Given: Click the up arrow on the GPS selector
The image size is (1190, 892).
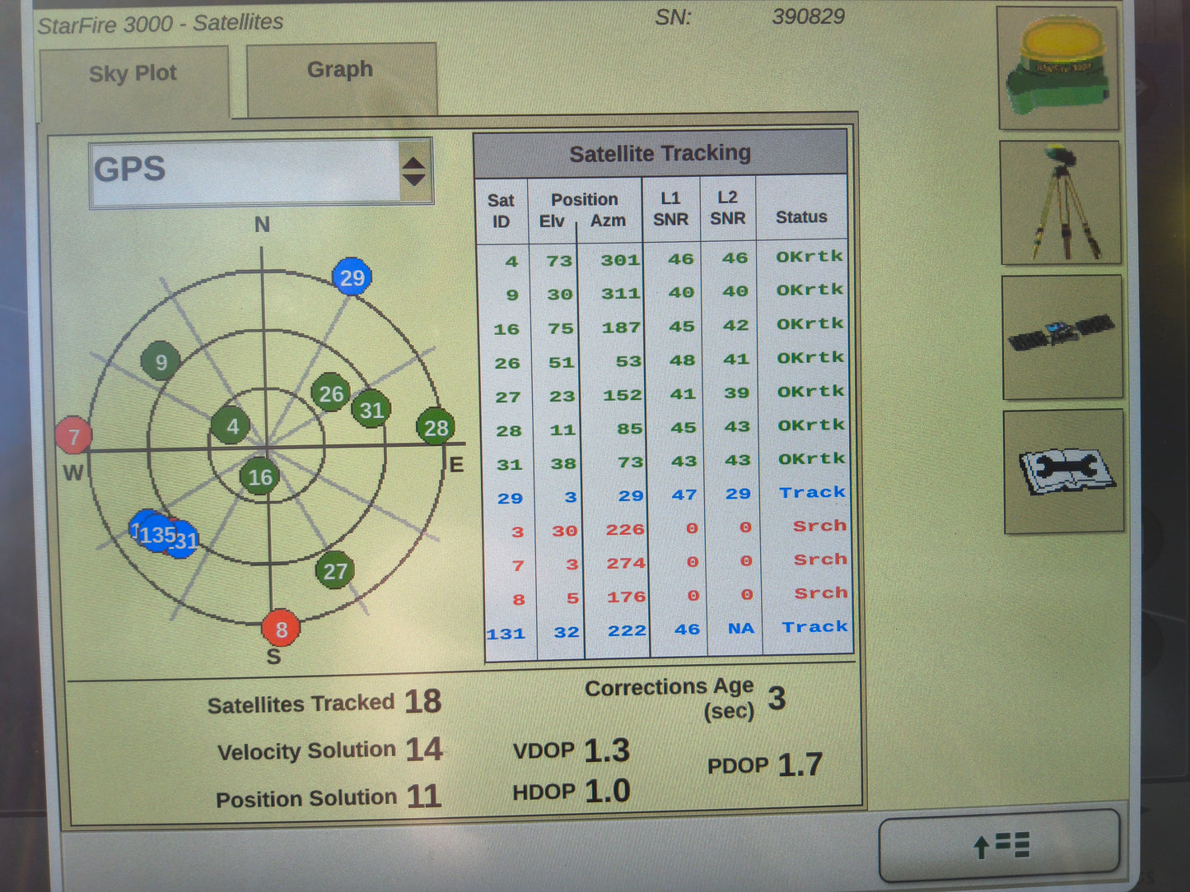Looking at the screenshot, I should click(x=413, y=162).
